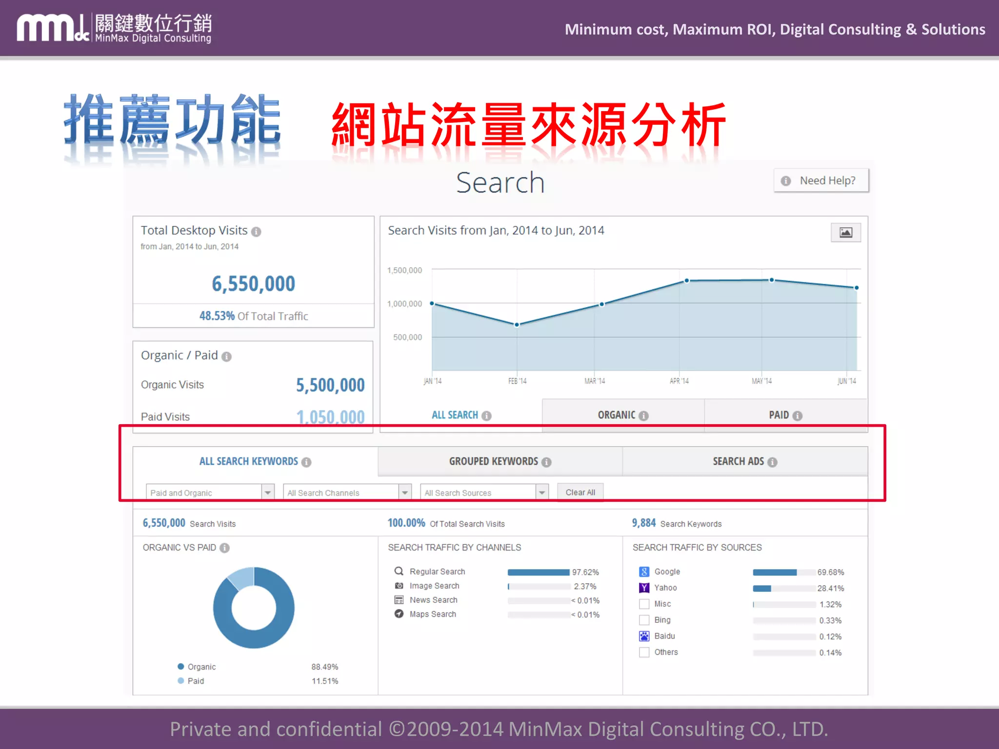
Task: Select the ALL SEARCH KEYWORDS tab
Action: [255, 461]
